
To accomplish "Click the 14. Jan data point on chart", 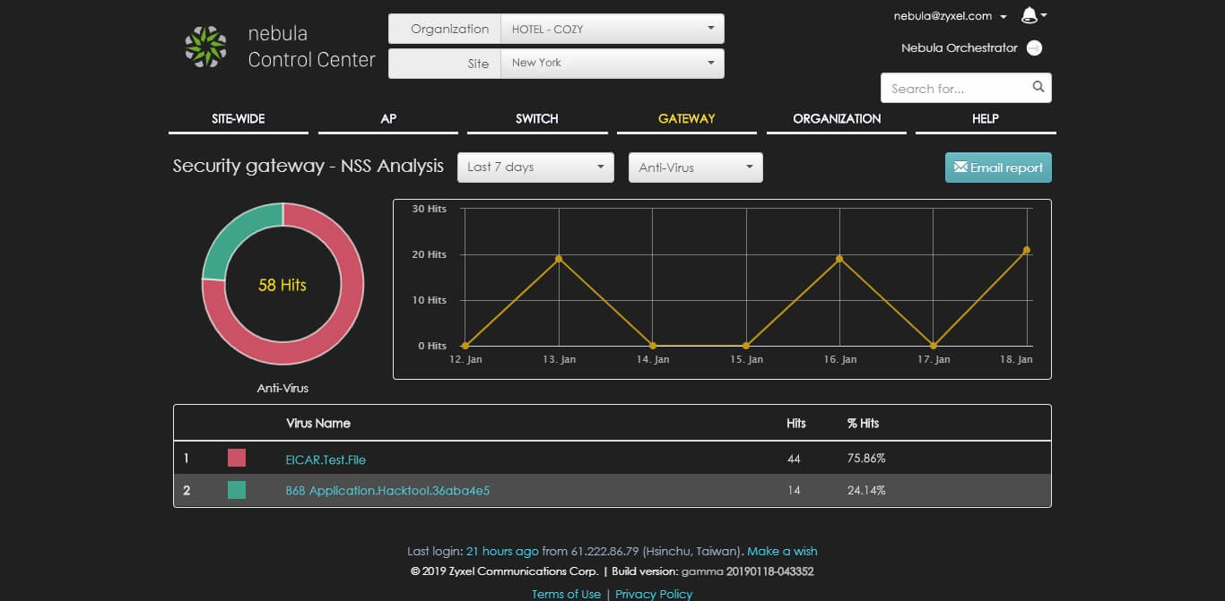I will [652, 346].
